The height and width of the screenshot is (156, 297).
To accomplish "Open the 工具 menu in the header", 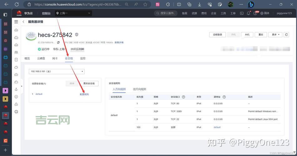I will [x=223, y=13].
